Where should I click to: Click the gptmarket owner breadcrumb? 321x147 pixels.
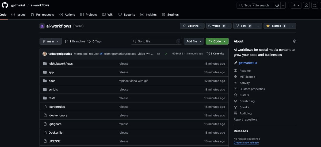(18, 5)
